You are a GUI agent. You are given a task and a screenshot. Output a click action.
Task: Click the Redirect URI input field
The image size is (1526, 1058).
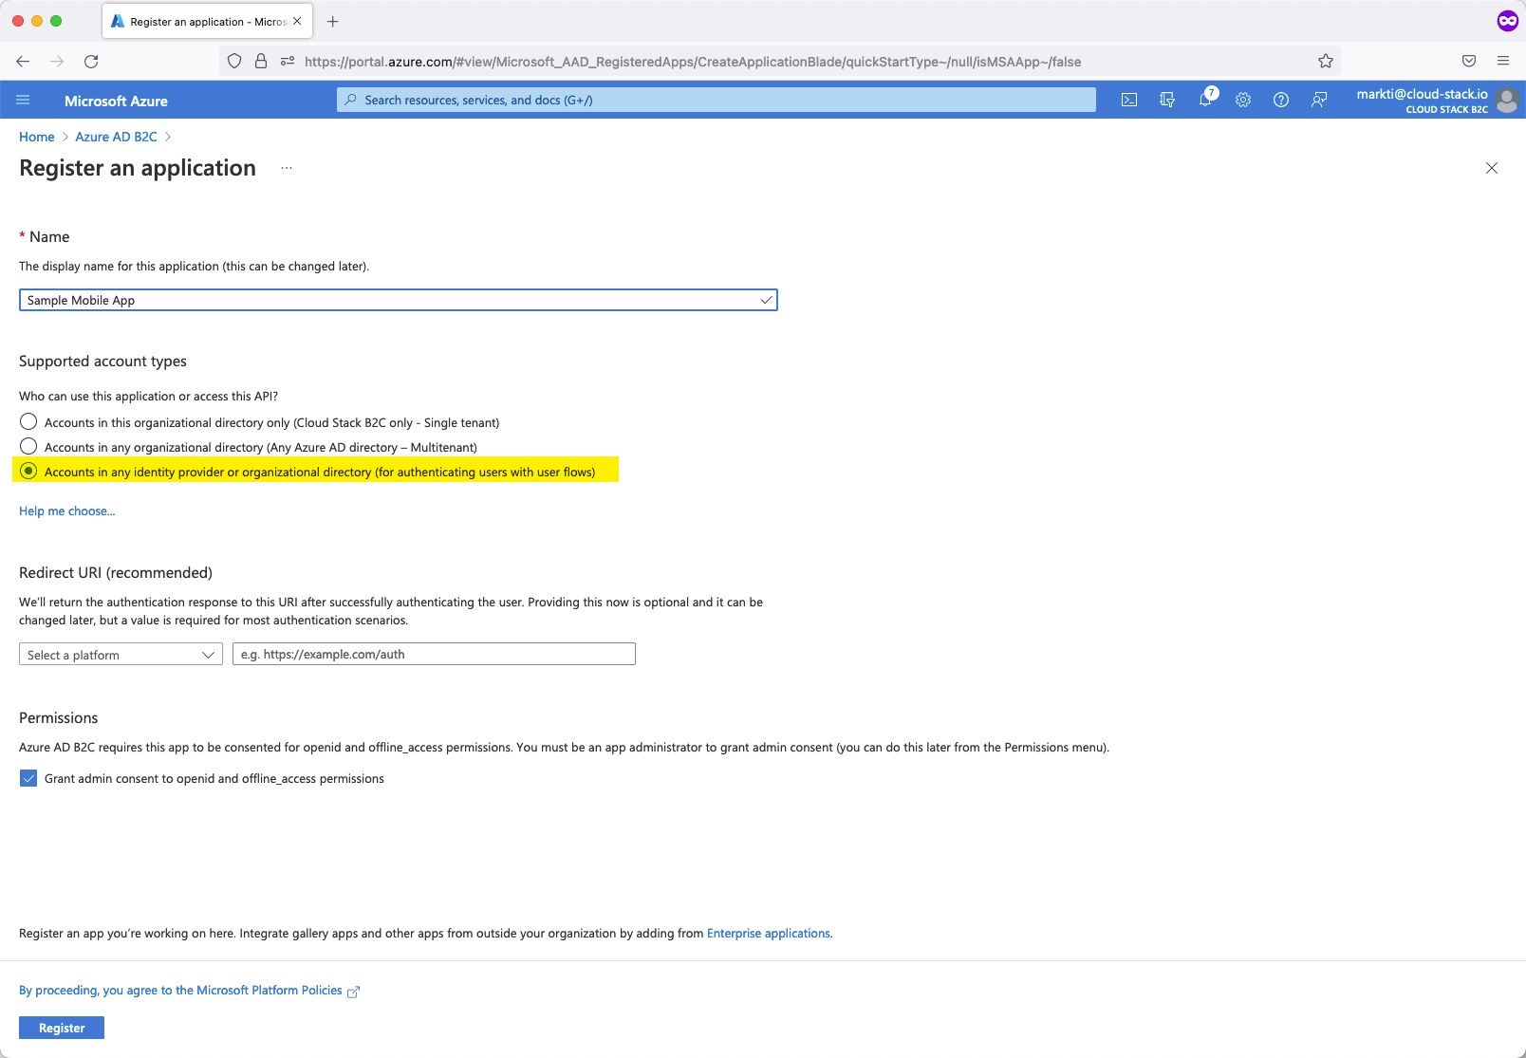pos(434,655)
